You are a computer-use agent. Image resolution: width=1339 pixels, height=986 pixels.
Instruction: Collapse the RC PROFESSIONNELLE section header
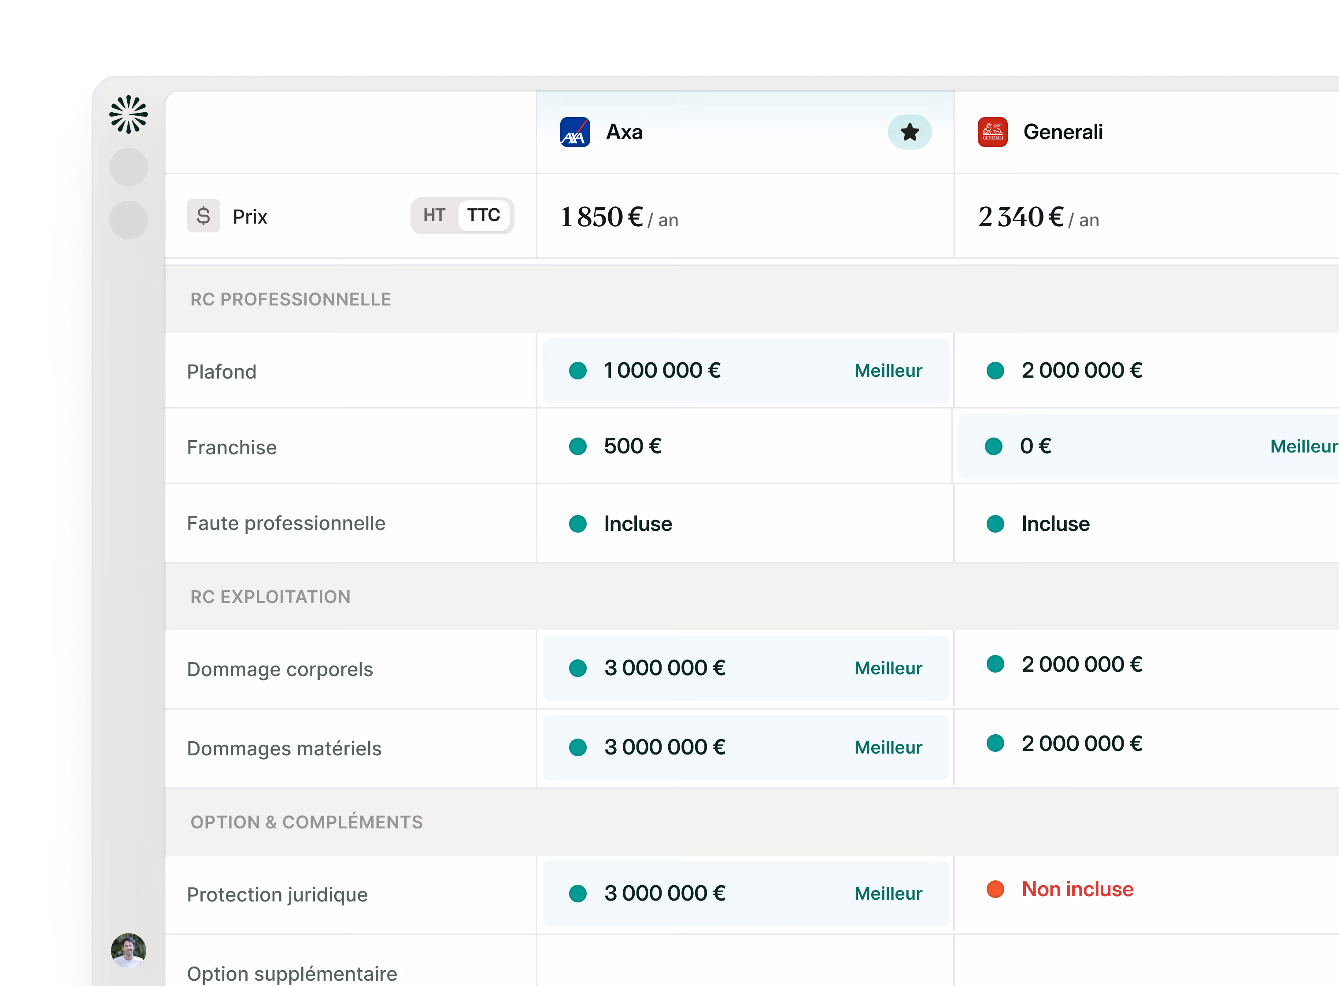tap(290, 299)
